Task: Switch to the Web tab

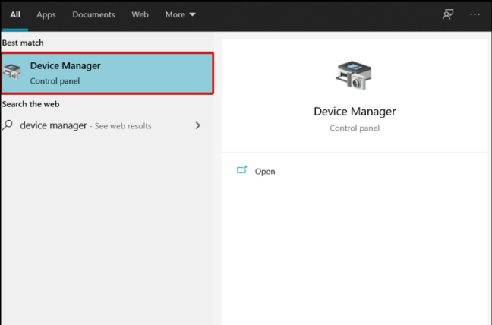Action: pos(140,14)
